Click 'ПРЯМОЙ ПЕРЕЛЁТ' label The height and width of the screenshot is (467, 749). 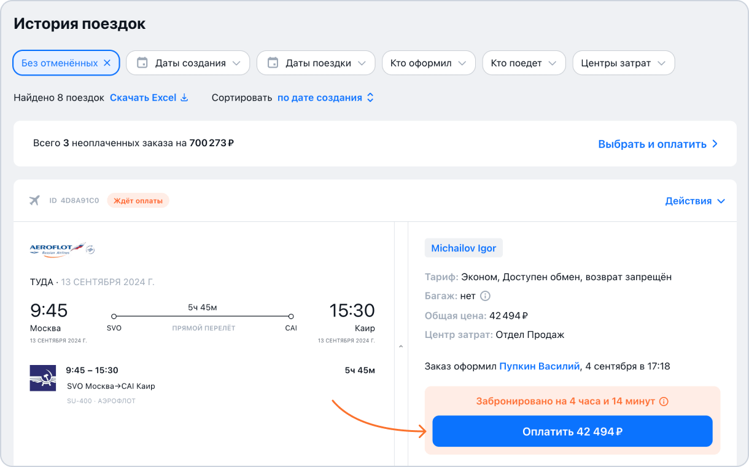[x=204, y=328]
